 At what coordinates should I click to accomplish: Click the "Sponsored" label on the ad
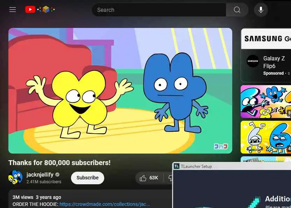pyautogui.click(x=274, y=73)
